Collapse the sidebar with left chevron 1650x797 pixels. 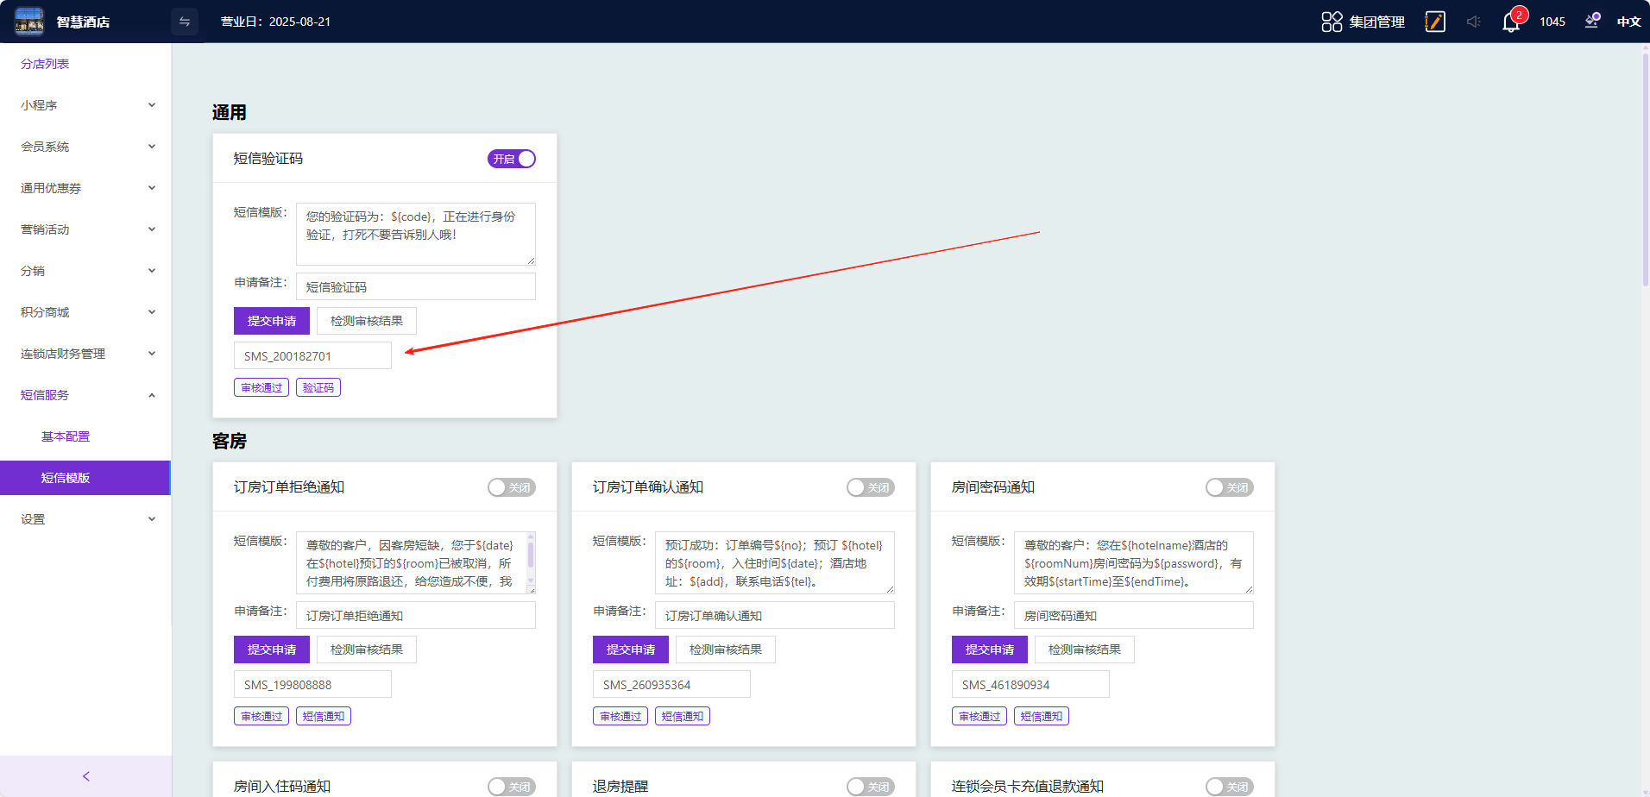pos(85,776)
